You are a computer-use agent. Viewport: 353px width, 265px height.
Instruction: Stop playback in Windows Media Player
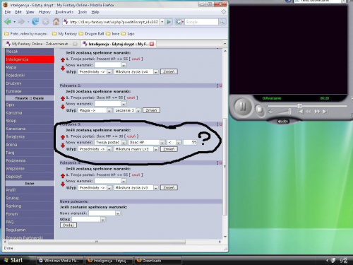259,110
